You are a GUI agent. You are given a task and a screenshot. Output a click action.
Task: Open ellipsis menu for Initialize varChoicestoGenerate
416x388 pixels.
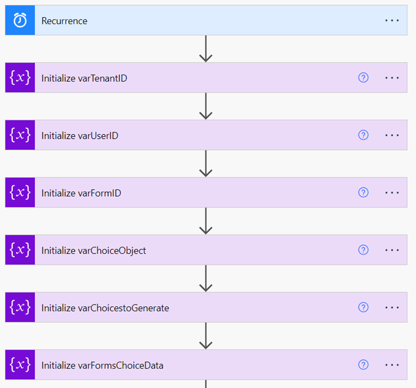coord(392,308)
